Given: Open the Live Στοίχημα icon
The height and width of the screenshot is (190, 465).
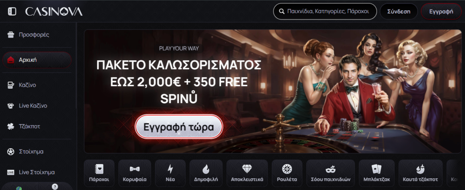Looking at the screenshot, I should pyautogui.click(x=11, y=172).
